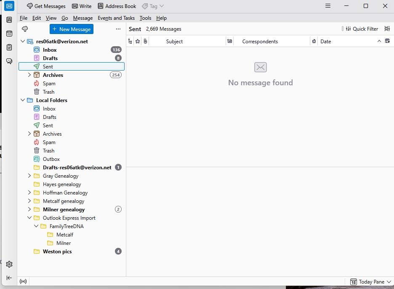Collapse the spaces toolbar arrow
This screenshot has width=394, height=289.
pos(9,278)
